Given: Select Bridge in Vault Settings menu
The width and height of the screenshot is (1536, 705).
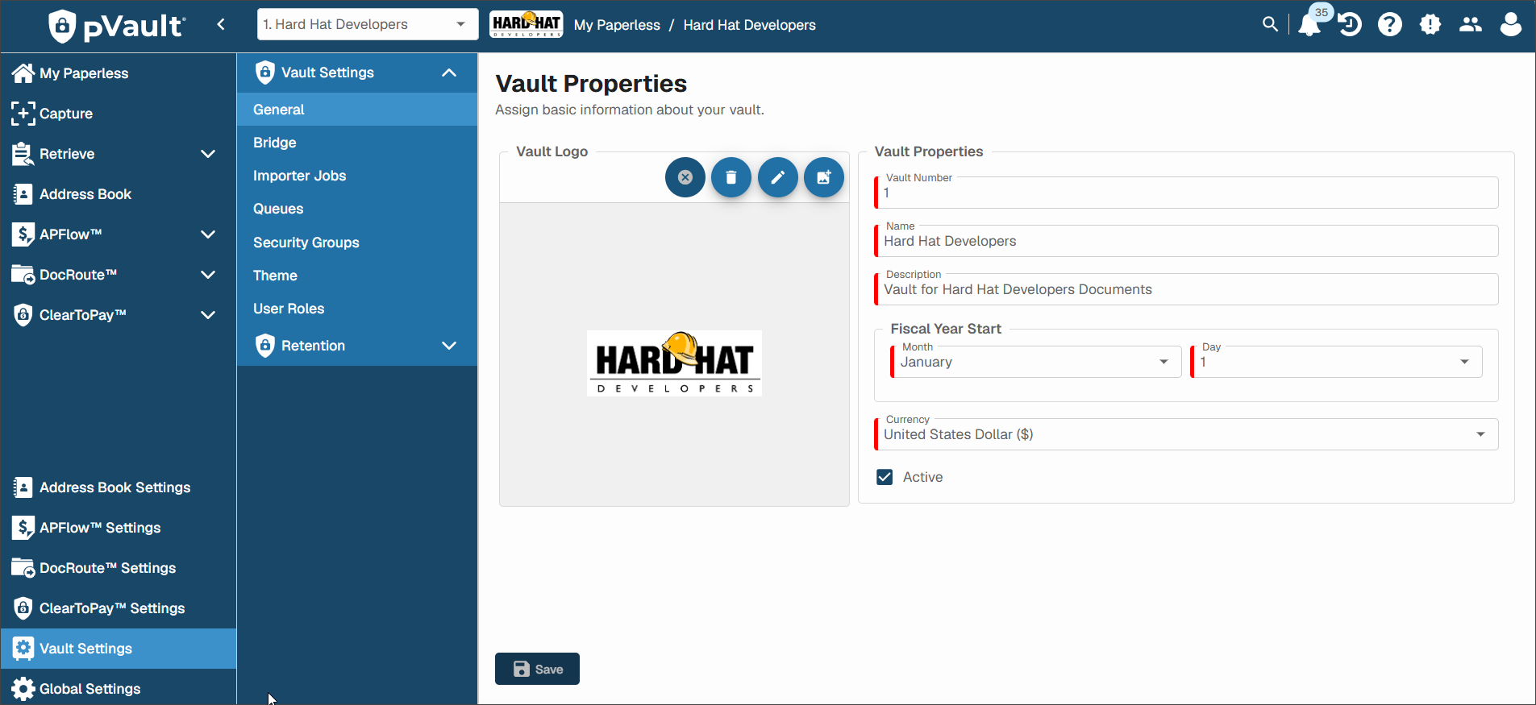Looking at the screenshot, I should point(357,143).
